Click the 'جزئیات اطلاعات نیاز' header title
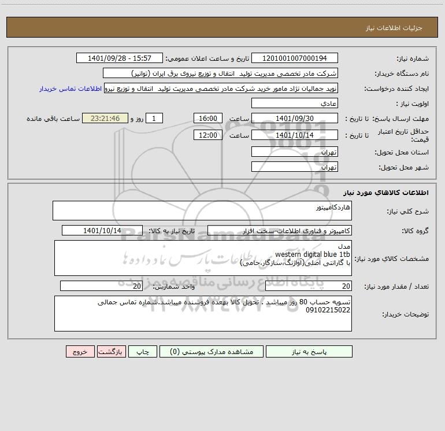Viewport: 445px width, 431px height. [x=394, y=28]
